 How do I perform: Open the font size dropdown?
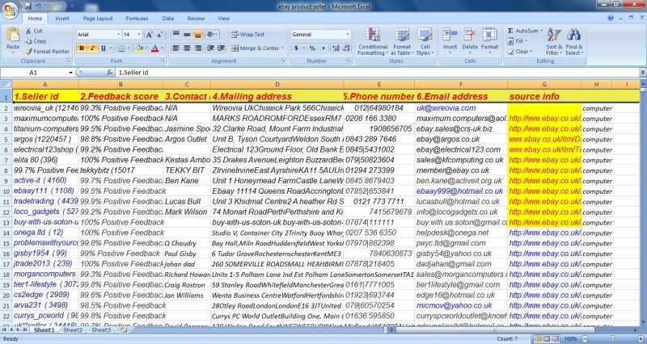(x=139, y=35)
